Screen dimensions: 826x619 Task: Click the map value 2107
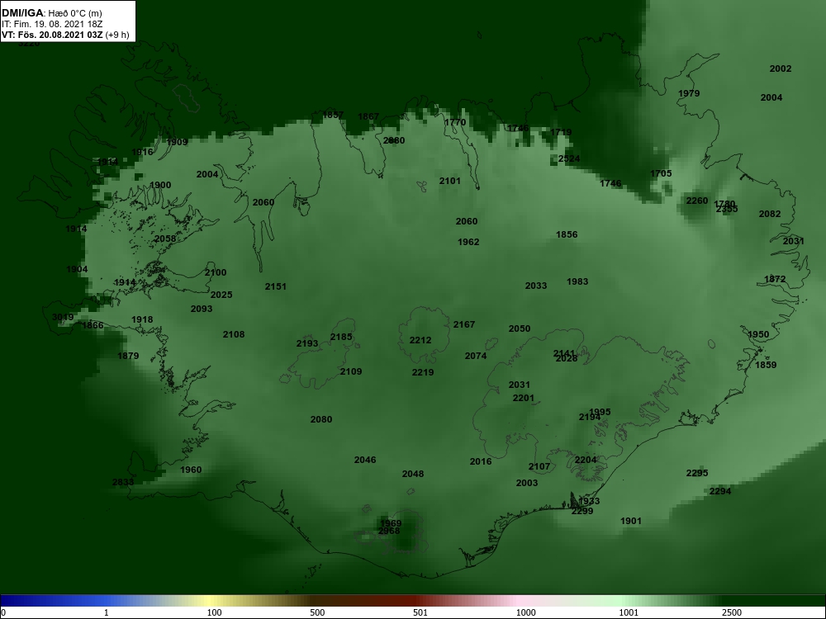[x=539, y=466]
